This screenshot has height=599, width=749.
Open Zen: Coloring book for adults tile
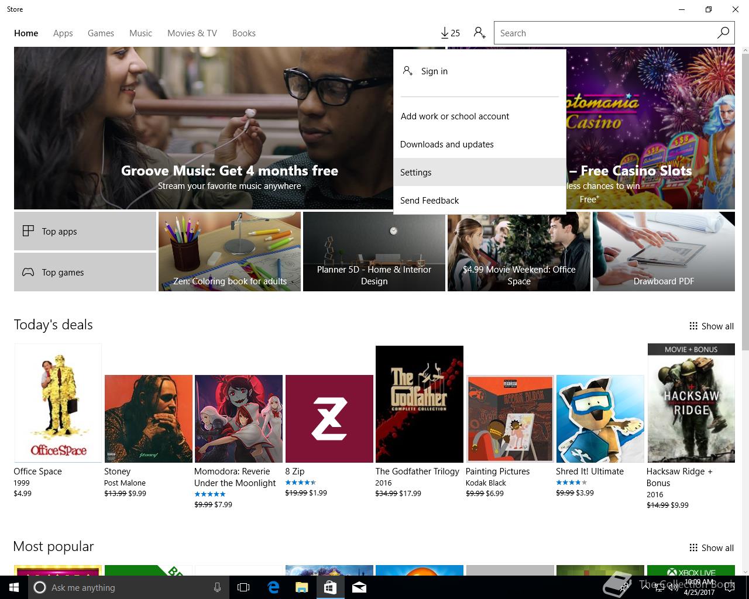pos(229,252)
